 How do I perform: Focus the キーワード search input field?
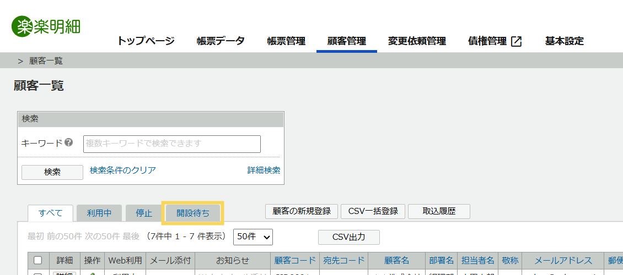tap(172, 144)
